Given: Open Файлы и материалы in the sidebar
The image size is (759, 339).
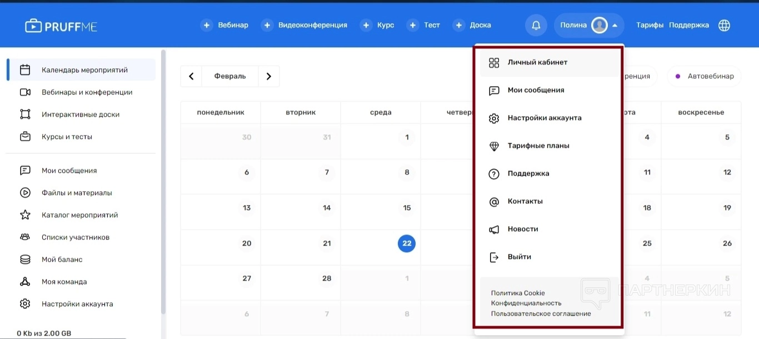Looking at the screenshot, I should [x=77, y=193].
